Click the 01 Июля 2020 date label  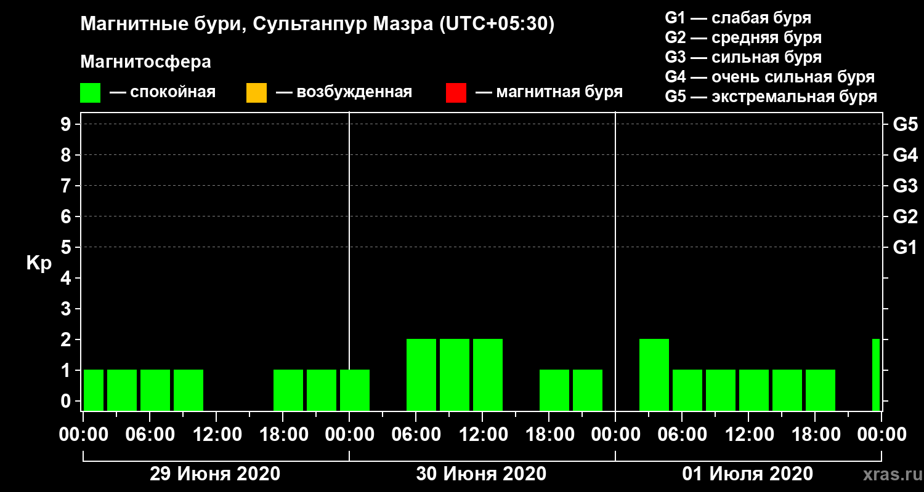747,474
